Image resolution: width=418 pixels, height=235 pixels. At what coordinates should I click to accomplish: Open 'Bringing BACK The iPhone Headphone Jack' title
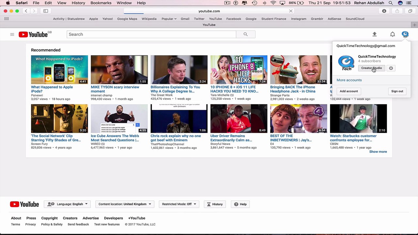[293, 89]
